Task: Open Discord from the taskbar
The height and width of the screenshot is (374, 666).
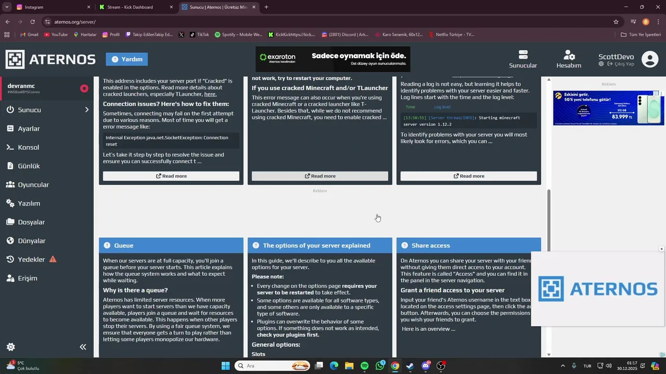Action: (426, 366)
